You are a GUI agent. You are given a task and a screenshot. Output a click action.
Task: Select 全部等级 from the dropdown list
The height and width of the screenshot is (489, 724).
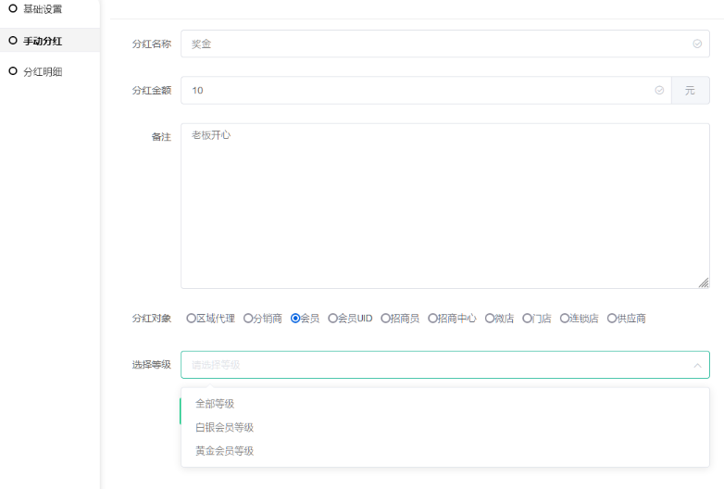click(x=215, y=404)
